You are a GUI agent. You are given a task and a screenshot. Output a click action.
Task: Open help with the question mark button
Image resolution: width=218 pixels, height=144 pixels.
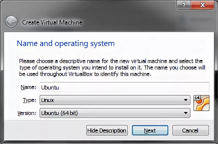tap(184, 5)
